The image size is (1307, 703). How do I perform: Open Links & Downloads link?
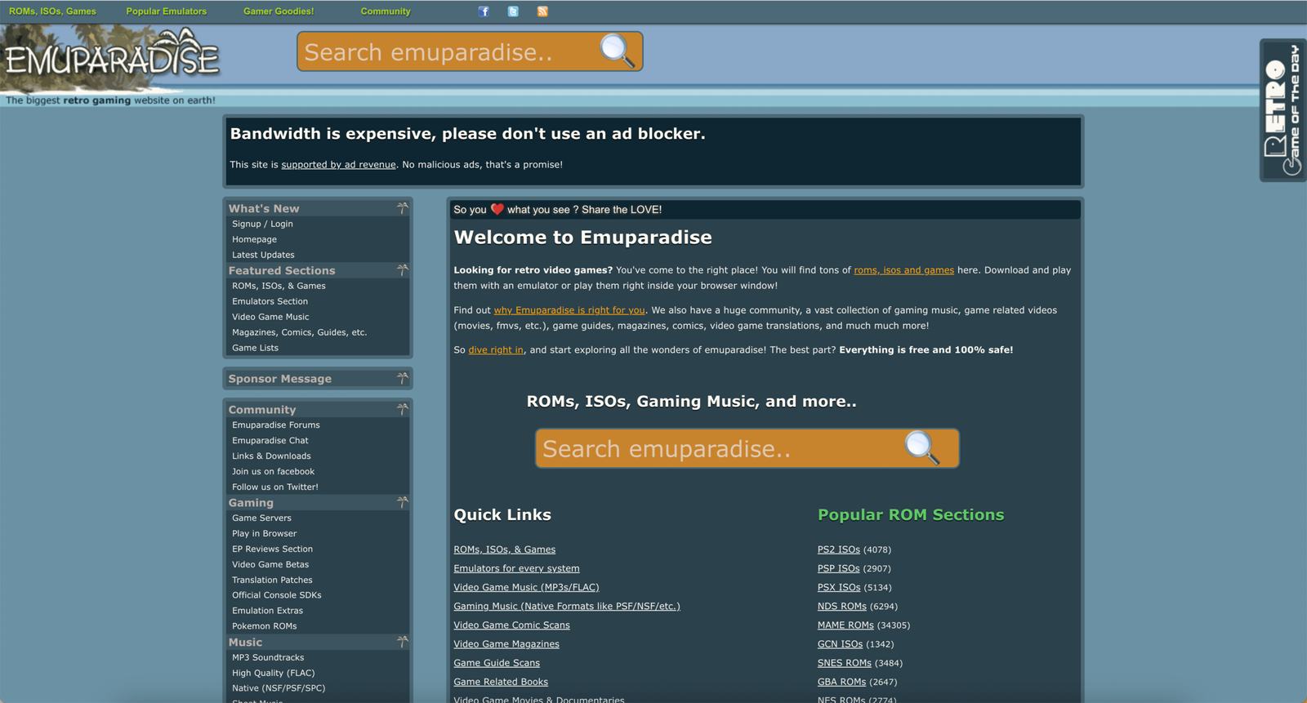(271, 456)
